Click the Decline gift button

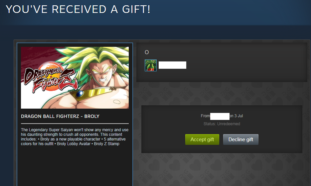240,139
